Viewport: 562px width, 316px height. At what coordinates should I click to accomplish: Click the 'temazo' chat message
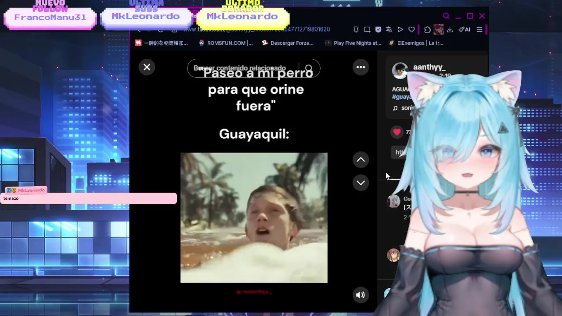click(11, 198)
